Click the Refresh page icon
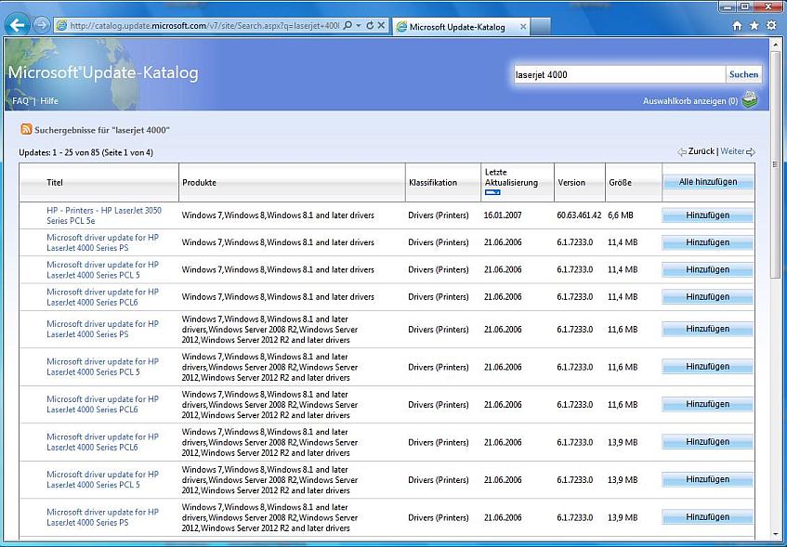Viewport: 787px width, 547px height. click(x=370, y=26)
